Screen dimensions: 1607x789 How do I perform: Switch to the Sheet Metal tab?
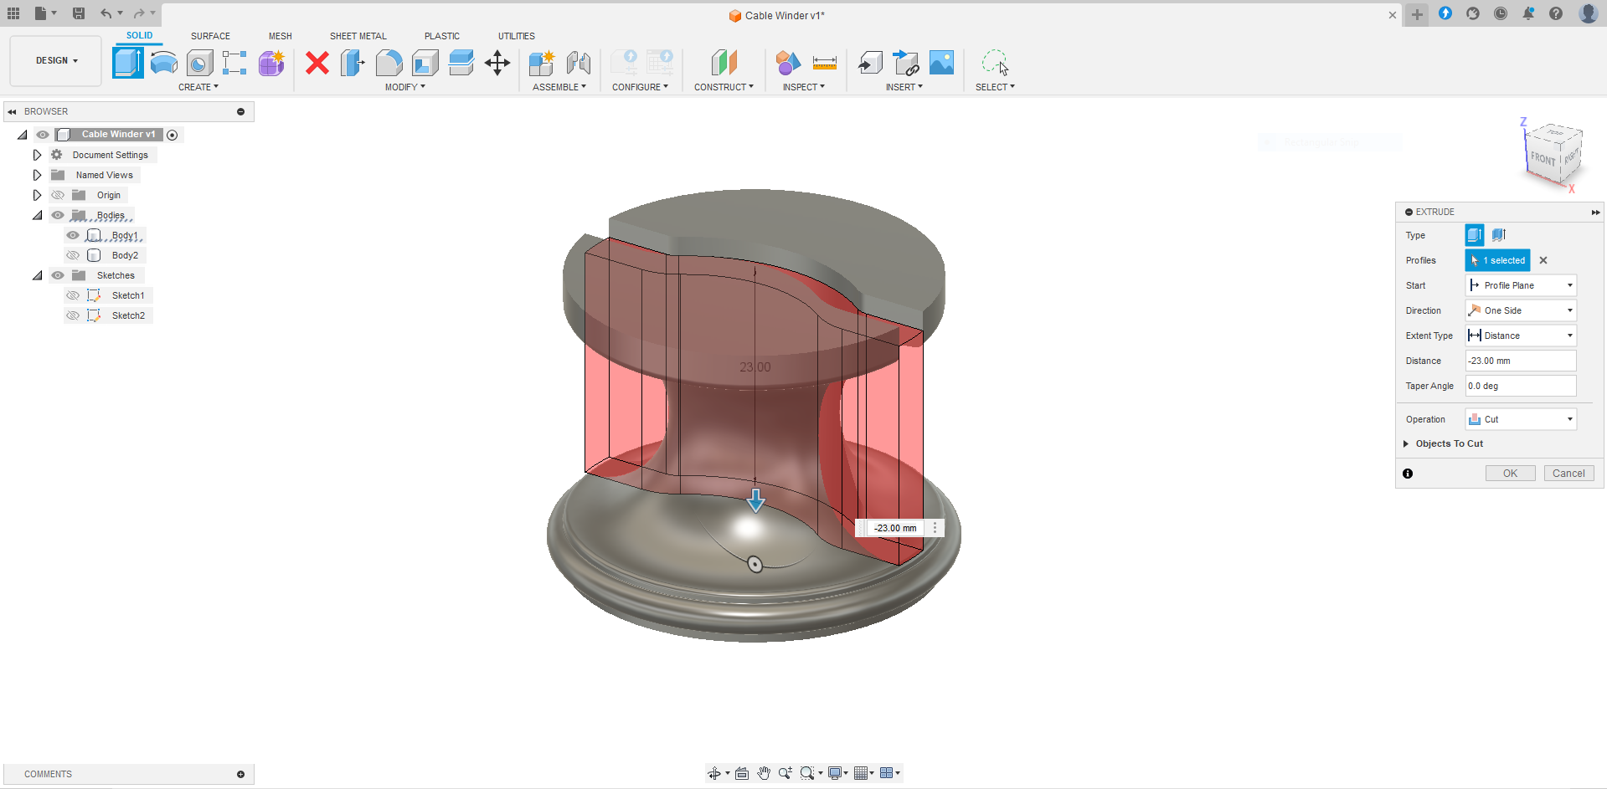point(358,36)
